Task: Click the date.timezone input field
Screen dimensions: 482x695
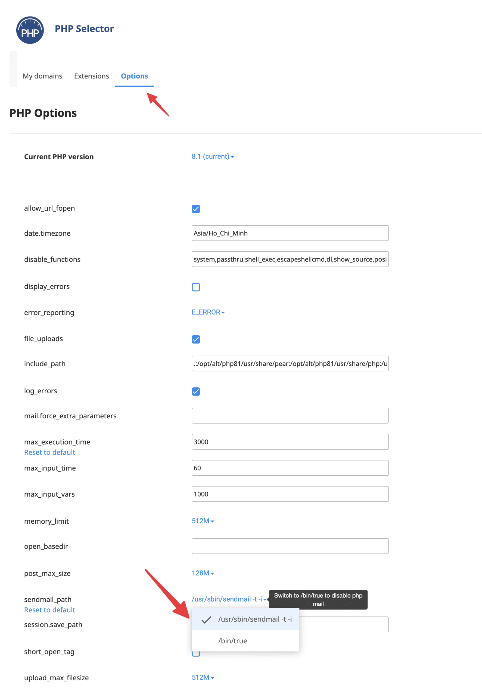Action: [x=290, y=233]
